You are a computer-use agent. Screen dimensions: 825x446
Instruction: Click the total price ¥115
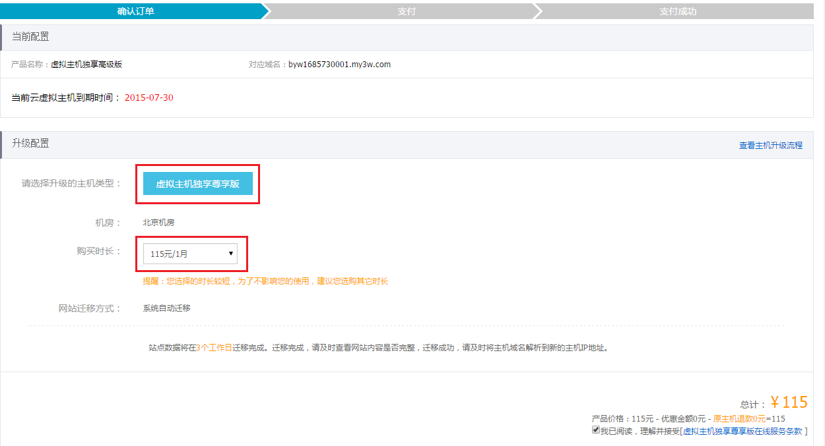(x=789, y=403)
